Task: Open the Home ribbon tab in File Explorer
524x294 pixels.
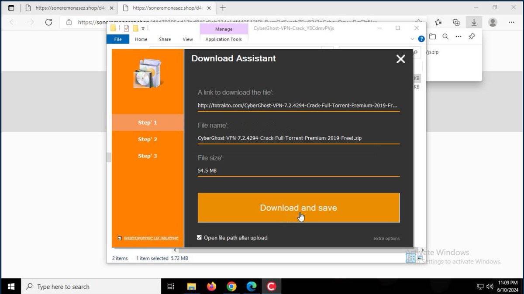Action: coord(141,39)
